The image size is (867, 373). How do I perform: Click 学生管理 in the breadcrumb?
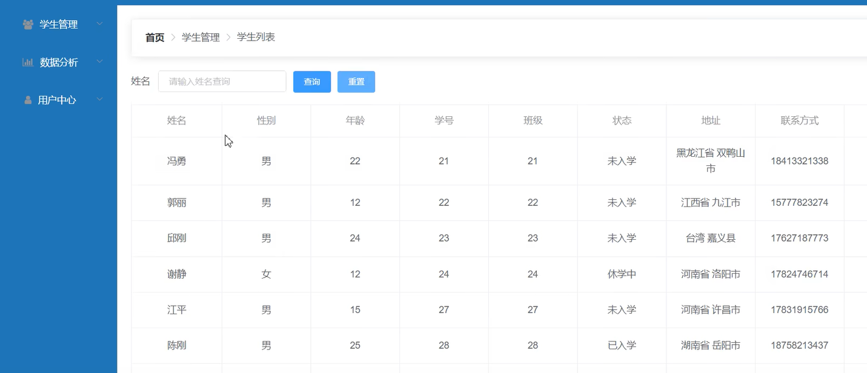click(201, 38)
